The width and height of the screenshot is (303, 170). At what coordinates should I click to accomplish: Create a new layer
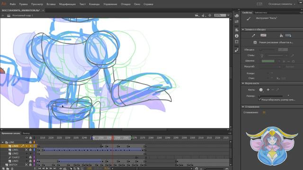coord(3,169)
